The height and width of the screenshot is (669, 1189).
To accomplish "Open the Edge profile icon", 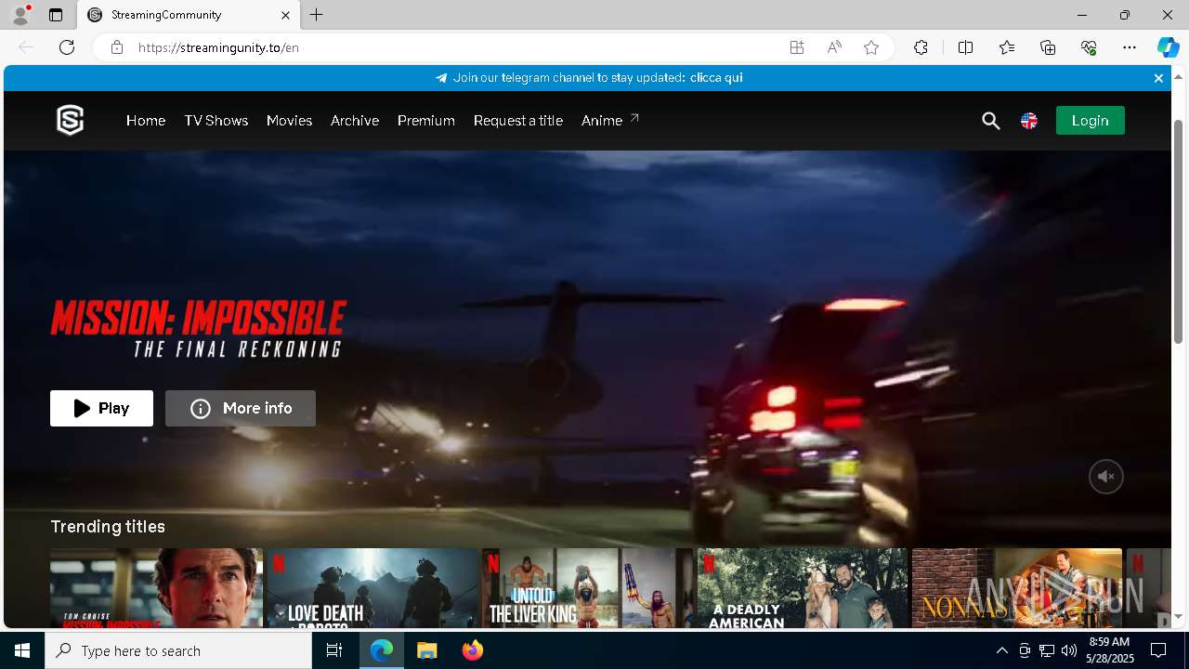I will 20,15.
